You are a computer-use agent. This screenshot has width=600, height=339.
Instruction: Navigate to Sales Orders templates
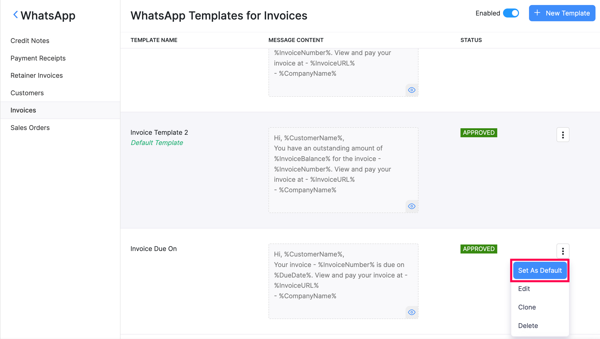(x=30, y=128)
